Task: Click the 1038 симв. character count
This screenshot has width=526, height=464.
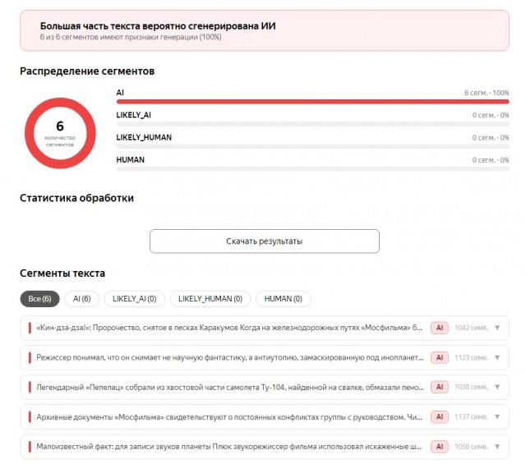Action: tap(471, 387)
